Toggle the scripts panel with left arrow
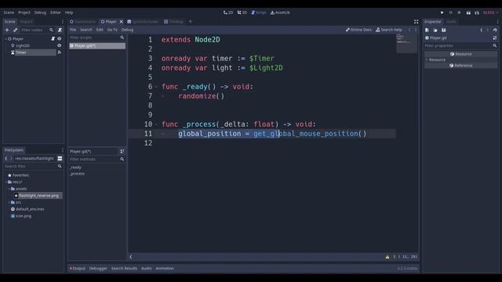The width and height of the screenshot is (502, 282). (131, 257)
